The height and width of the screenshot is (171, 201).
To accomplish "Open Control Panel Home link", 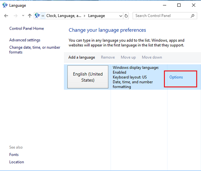I will coord(26,29).
